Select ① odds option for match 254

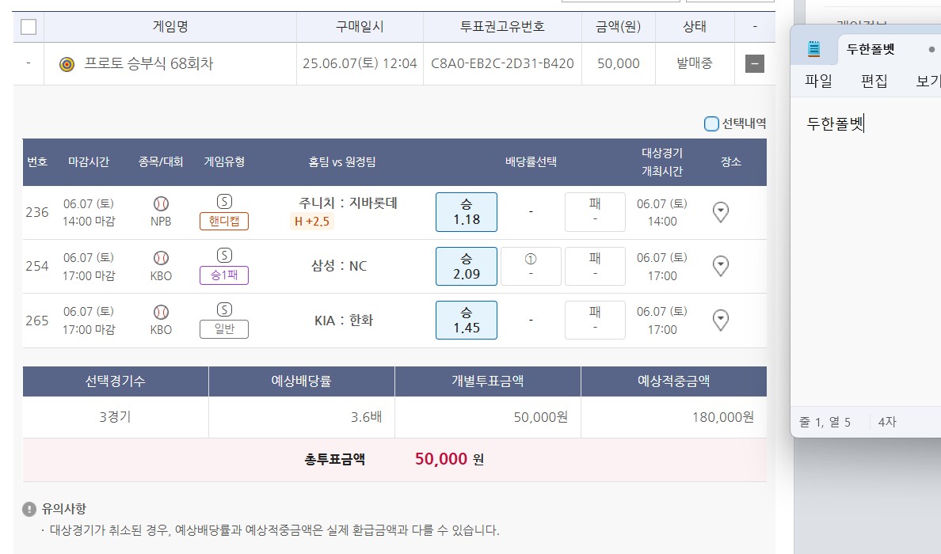pyautogui.click(x=531, y=266)
